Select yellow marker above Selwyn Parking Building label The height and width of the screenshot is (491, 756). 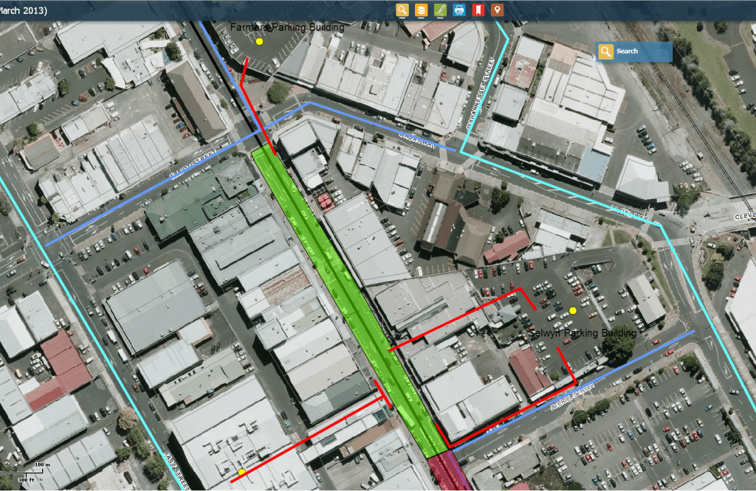point(573,311)
